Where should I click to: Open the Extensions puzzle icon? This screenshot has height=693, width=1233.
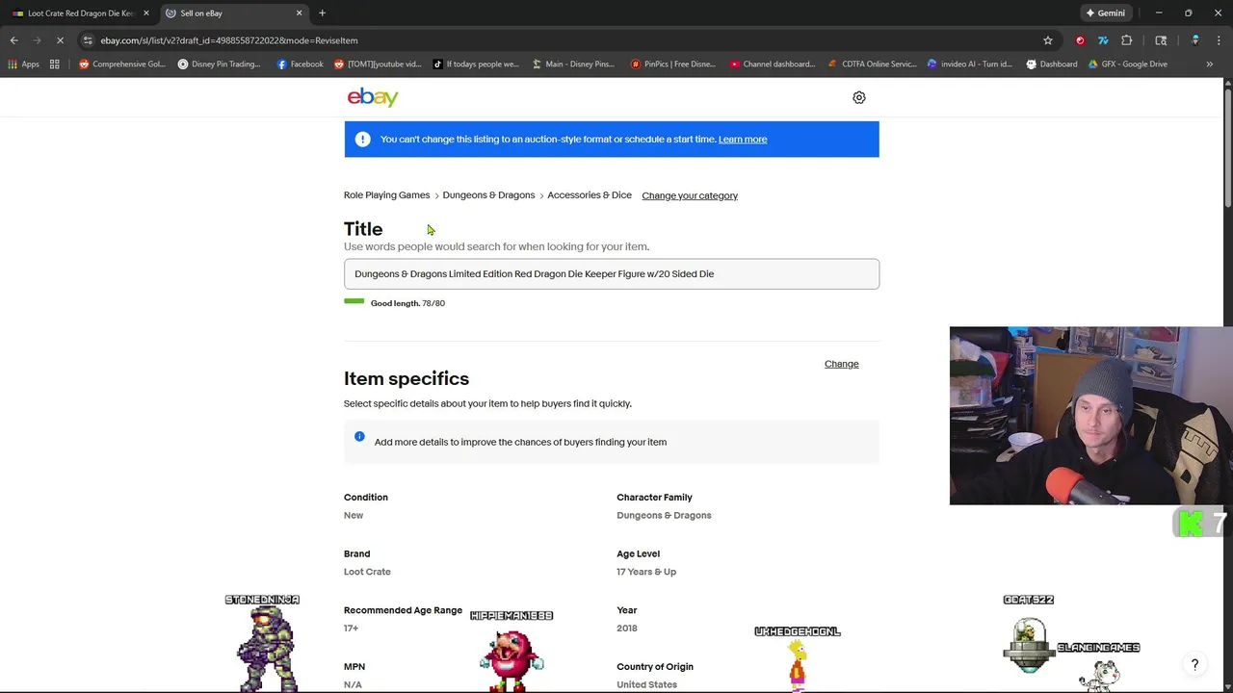1127,40
